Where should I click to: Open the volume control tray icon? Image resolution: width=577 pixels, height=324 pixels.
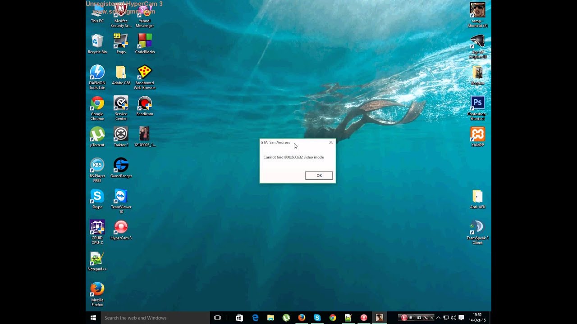[453, 318]
